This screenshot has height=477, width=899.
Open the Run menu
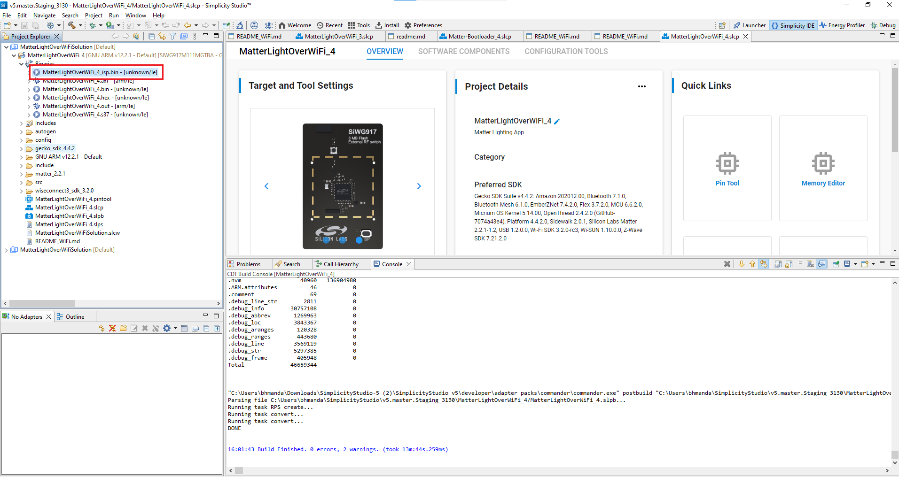114,15
